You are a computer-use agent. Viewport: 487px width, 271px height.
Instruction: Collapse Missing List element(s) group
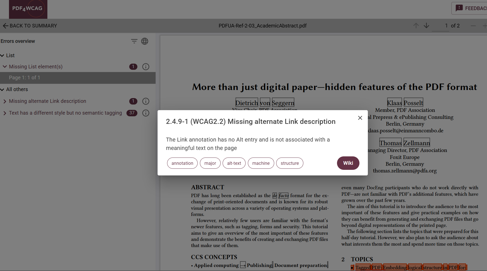pos(5,67)
